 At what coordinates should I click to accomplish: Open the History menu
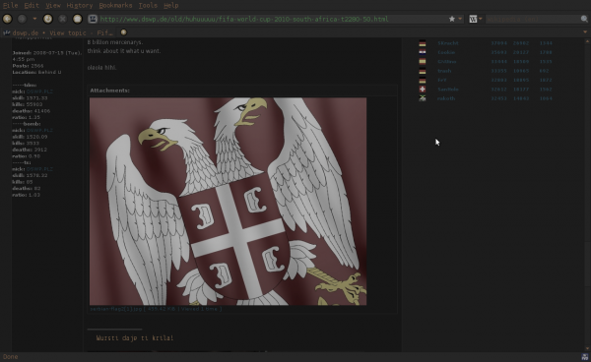pos(80,5)
